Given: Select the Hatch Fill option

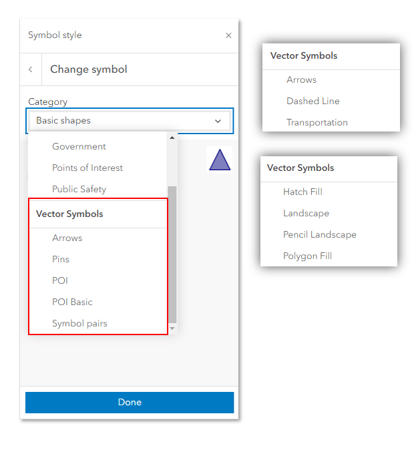Looking at the screenshot, I should pyautogui.click(x=302, y=192).
